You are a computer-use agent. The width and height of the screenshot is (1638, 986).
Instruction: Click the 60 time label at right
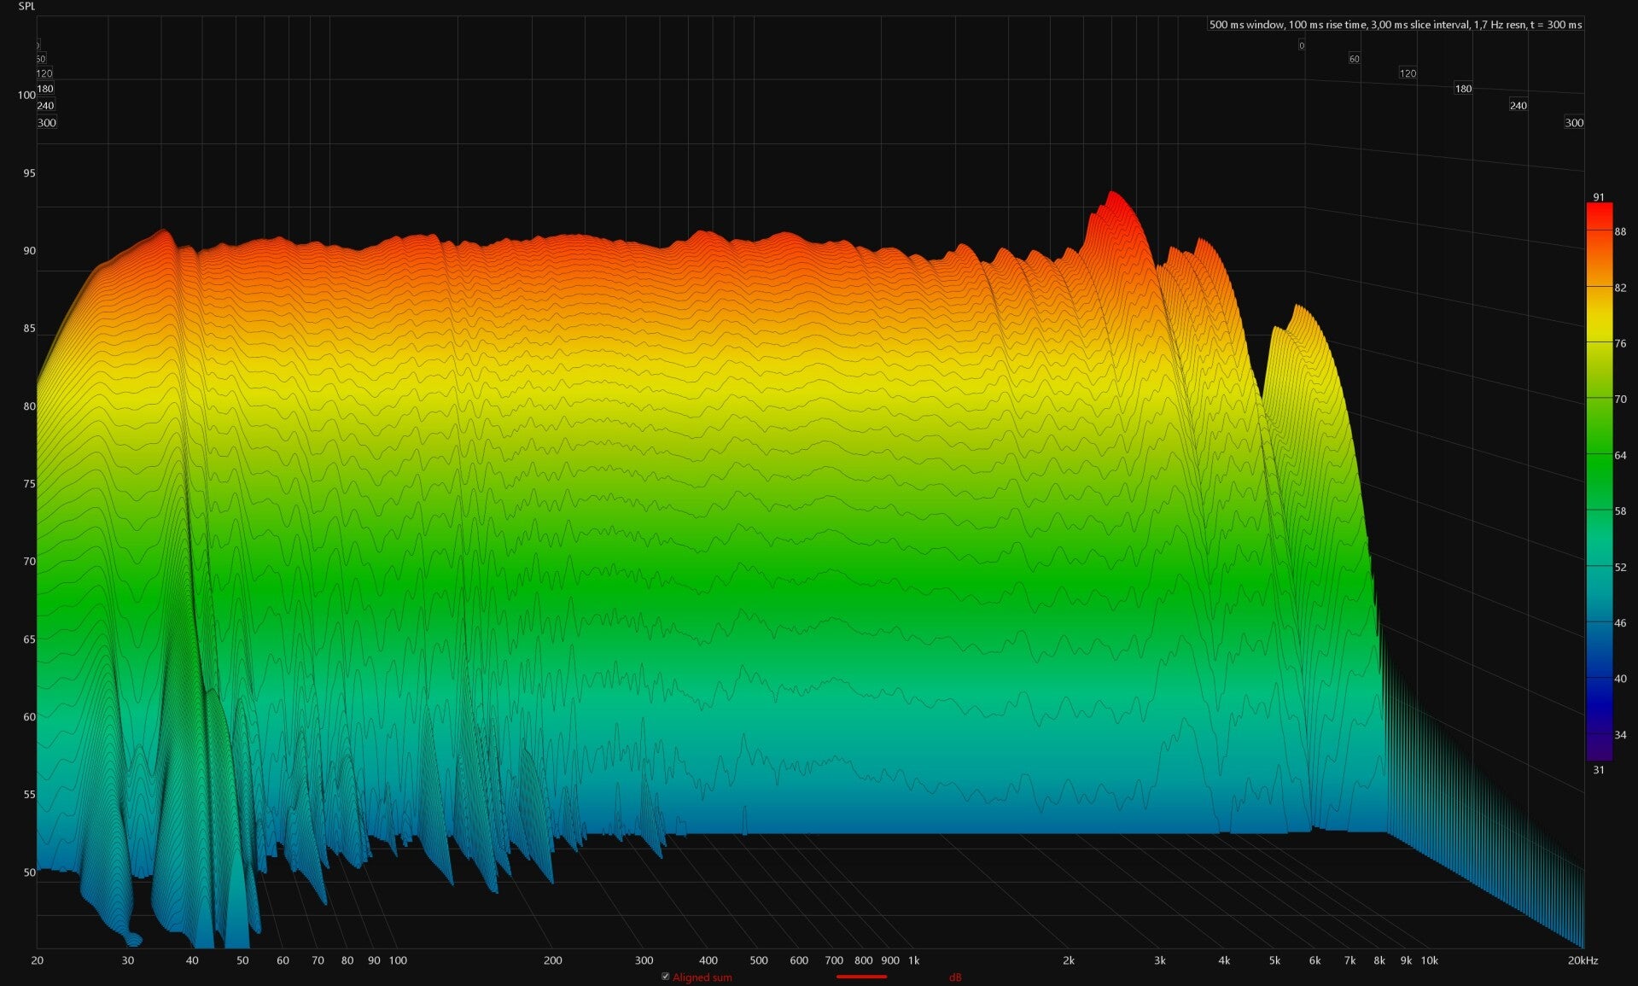pyautogui.click(x=1354, y=59)
